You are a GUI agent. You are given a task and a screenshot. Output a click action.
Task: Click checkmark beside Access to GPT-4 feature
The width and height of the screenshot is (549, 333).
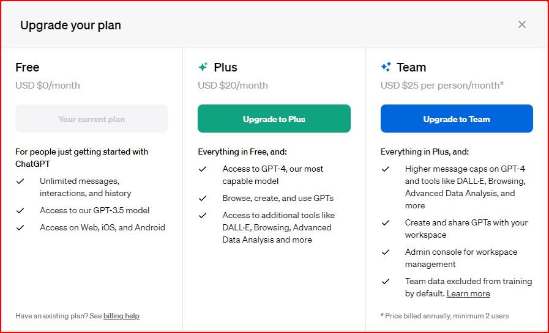tap(203, 169)
